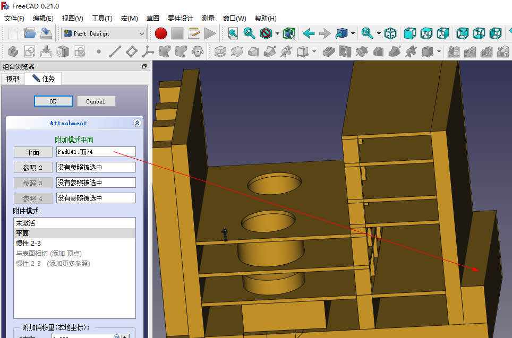Screen dimensions: 512x338
Task: Click the Fit All zoom icon
Action: pos(233,33)
